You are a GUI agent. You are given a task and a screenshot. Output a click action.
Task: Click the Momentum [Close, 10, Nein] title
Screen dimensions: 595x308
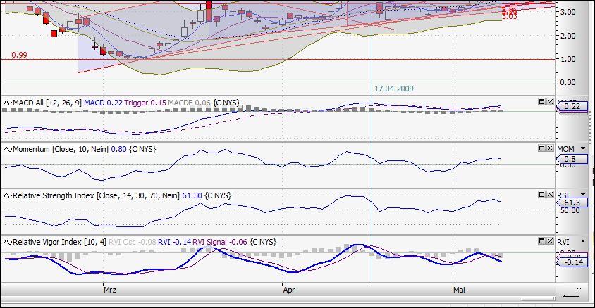pyautogui.click(x=61, y=150)
